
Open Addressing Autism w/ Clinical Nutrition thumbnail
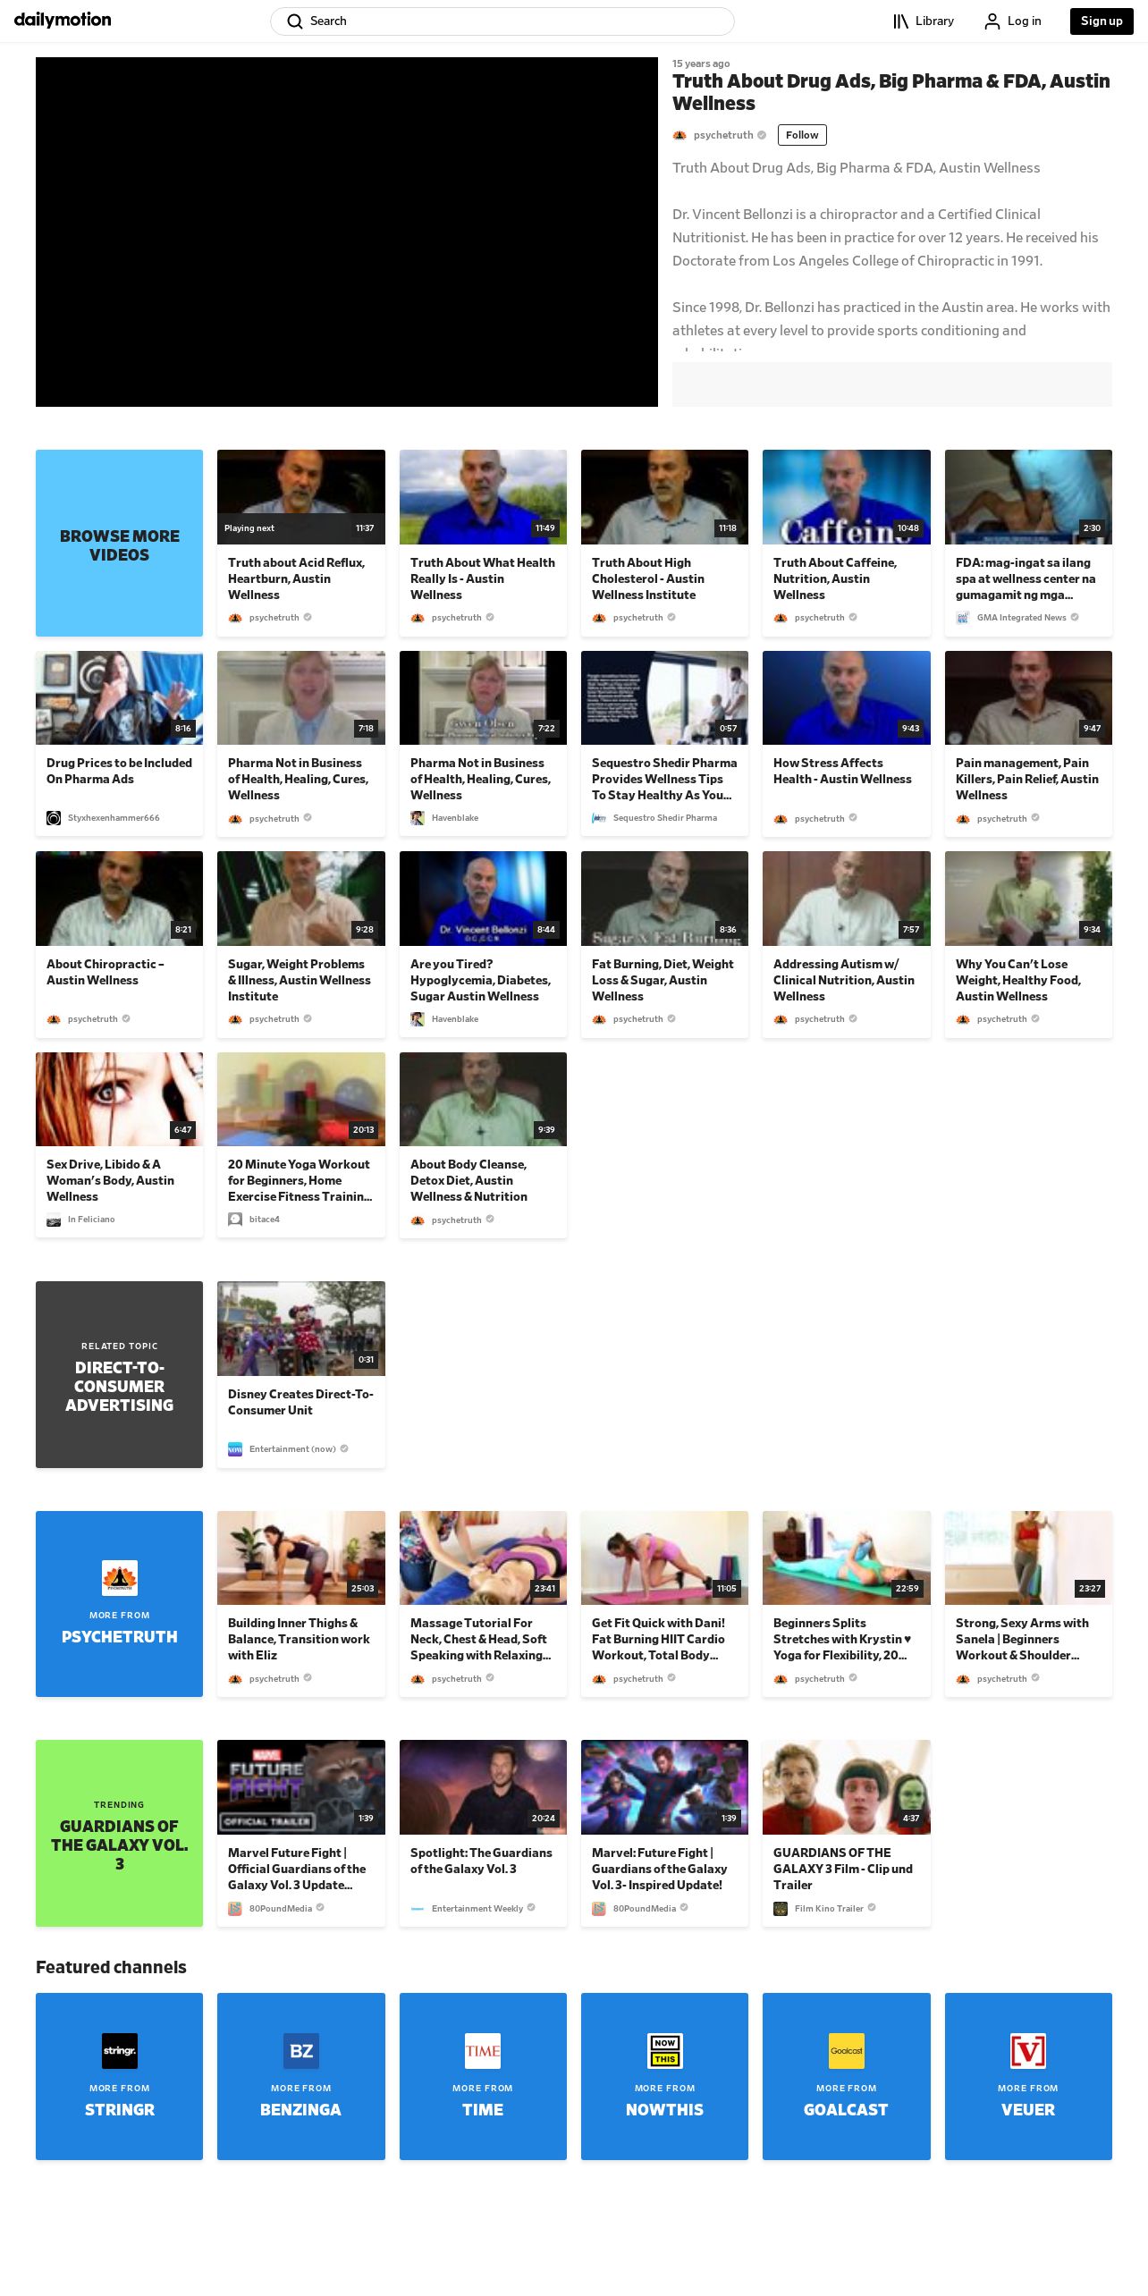[x=847, y=899]
